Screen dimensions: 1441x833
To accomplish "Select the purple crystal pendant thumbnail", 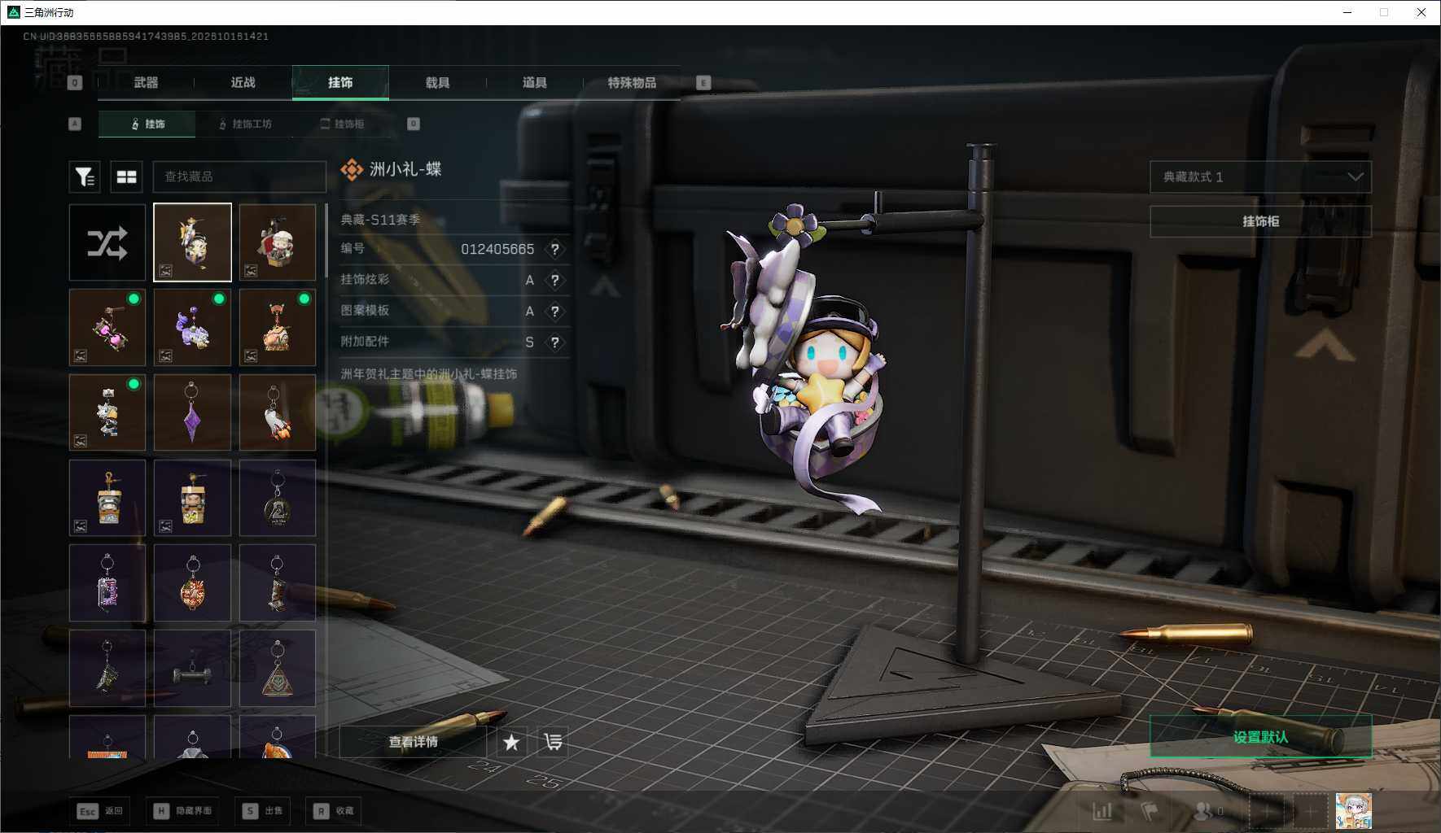I will click(192, 412).
